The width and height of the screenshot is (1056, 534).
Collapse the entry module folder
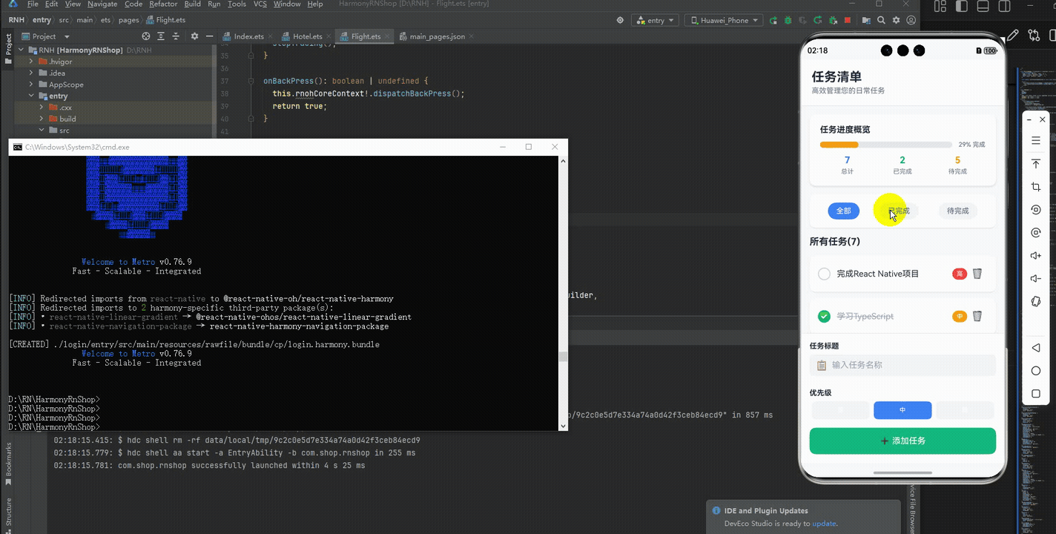[31, 96]
